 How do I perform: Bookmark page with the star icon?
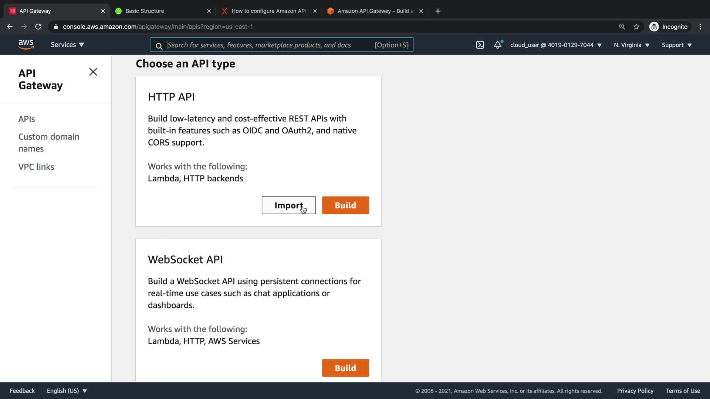(x=636, y=27)
